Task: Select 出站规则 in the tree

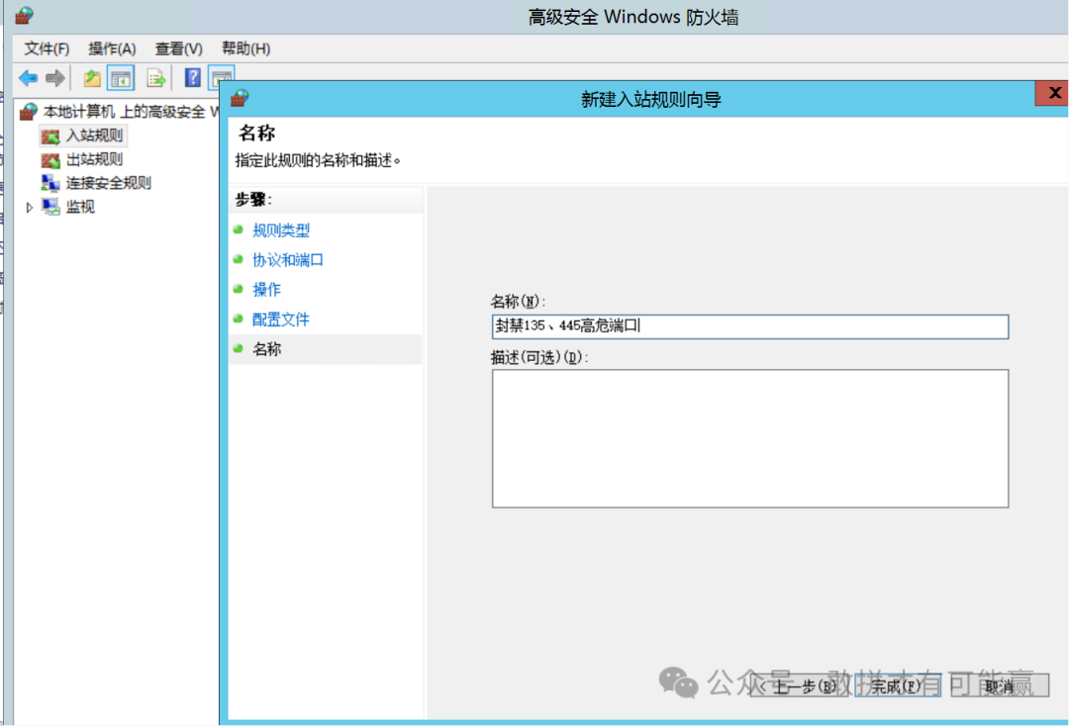Action: pyautogui.click(x=94, y=159)
